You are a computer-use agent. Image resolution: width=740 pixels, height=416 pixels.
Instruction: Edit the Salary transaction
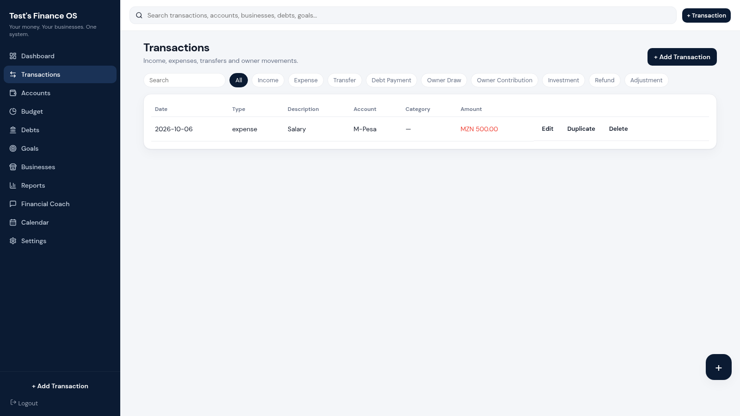548,129
